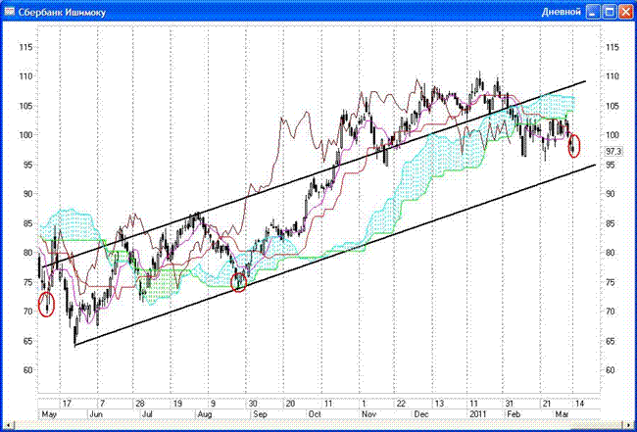Minimize the Сбербанк Ишимоку chart window
The width and height of the screenshot is (637, 432).
point(594,12)
